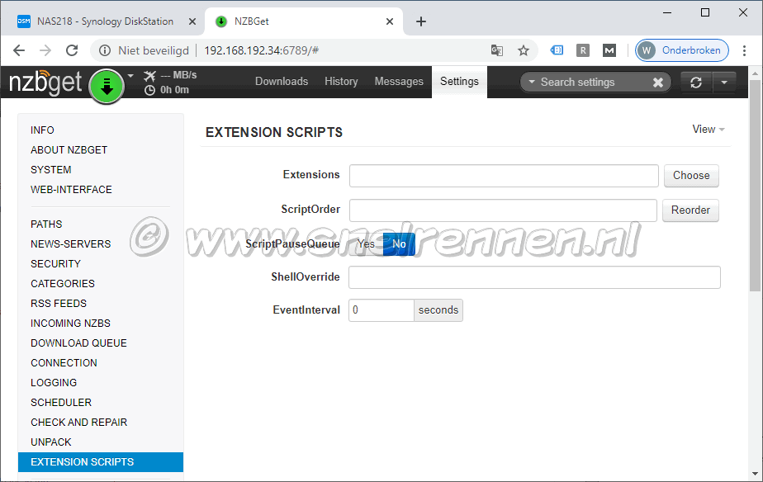Click the Choose button for Extensions

pos(691,176)
